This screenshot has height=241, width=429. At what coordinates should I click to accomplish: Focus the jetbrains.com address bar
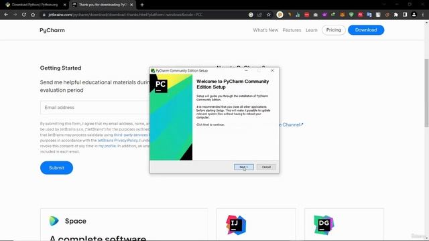[x=125, y=15]
